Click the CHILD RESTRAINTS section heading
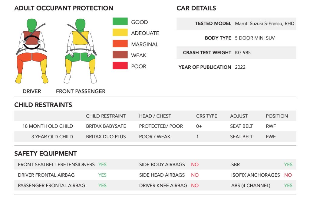 tap(43, 105)
